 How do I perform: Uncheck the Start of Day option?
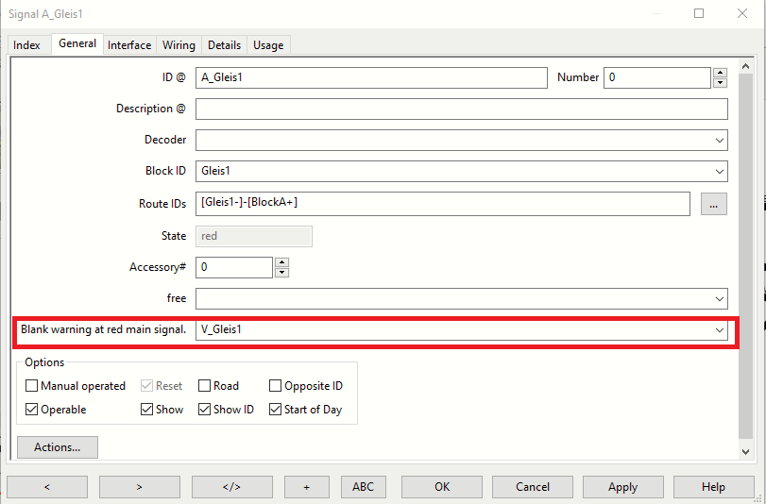(x=276, y=410)
